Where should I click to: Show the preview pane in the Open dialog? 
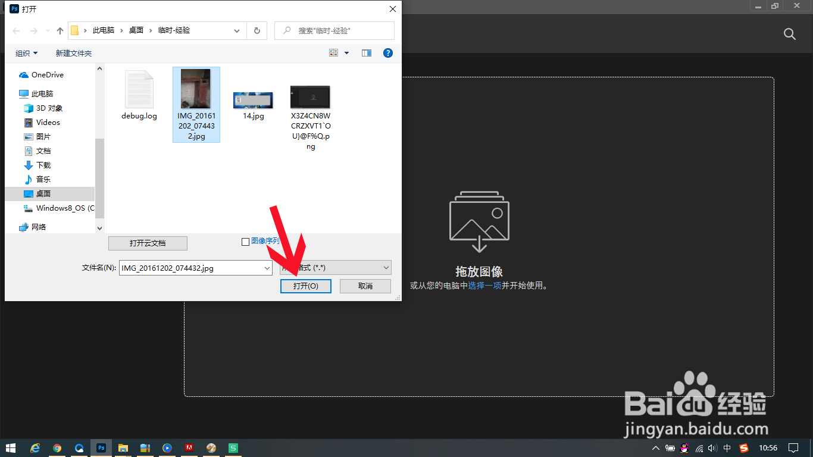click(366, 52)
